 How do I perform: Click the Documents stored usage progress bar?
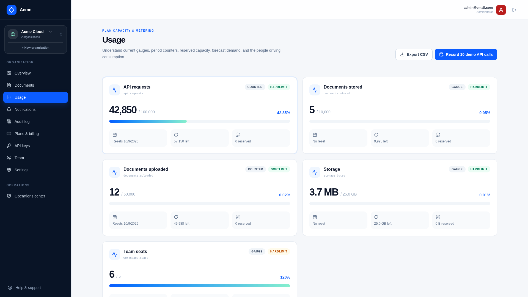pyautogui.click(x=400, y=121)
